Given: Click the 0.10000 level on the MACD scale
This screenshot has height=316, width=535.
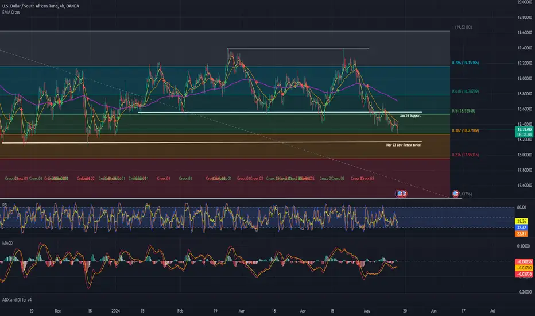Looking at the screenshot, I should tap(523, 246).
